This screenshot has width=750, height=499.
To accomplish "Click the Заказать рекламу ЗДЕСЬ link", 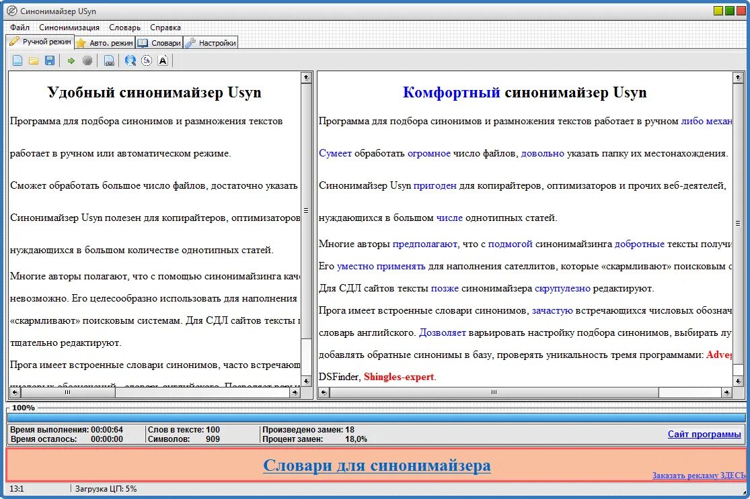I will [698, 475].
